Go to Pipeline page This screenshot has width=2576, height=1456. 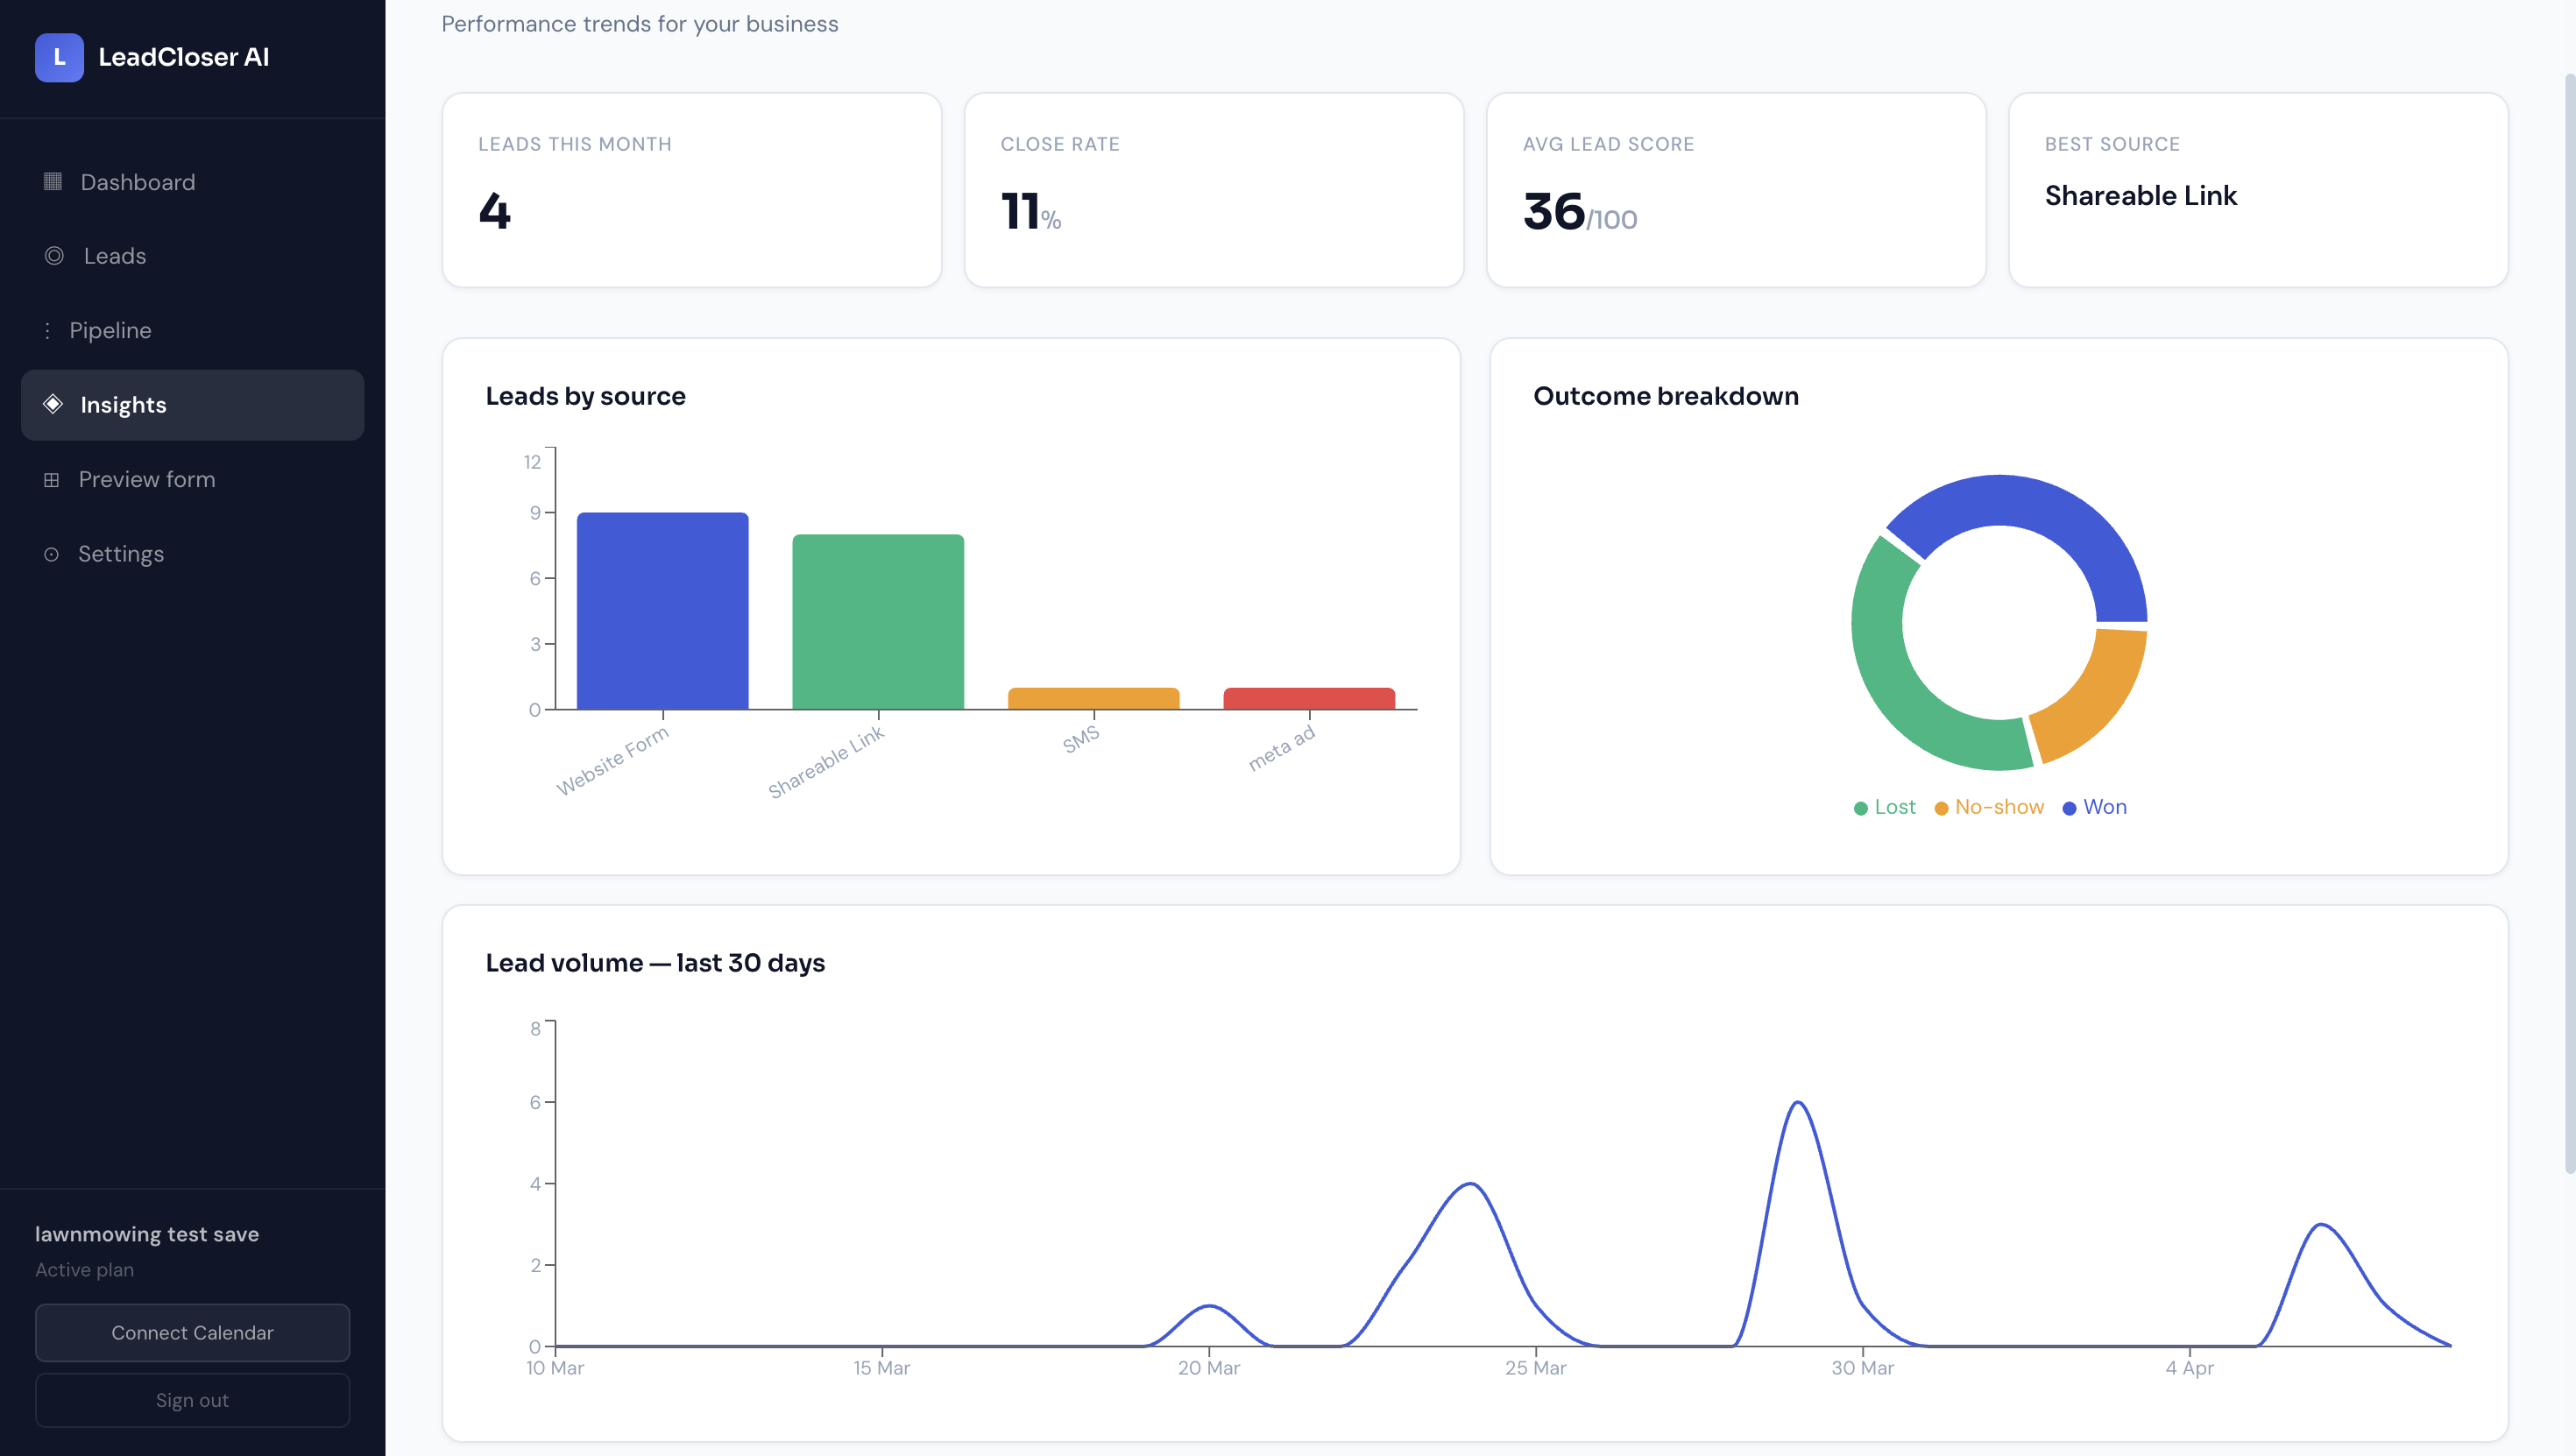pos(110,330)
